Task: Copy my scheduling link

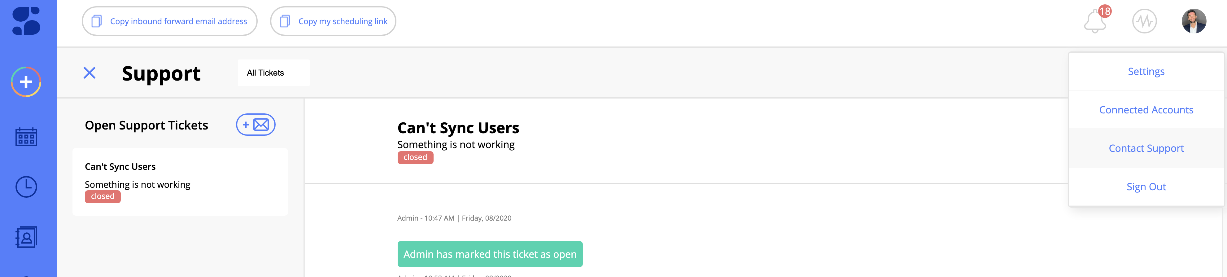Action: point(333,21)
